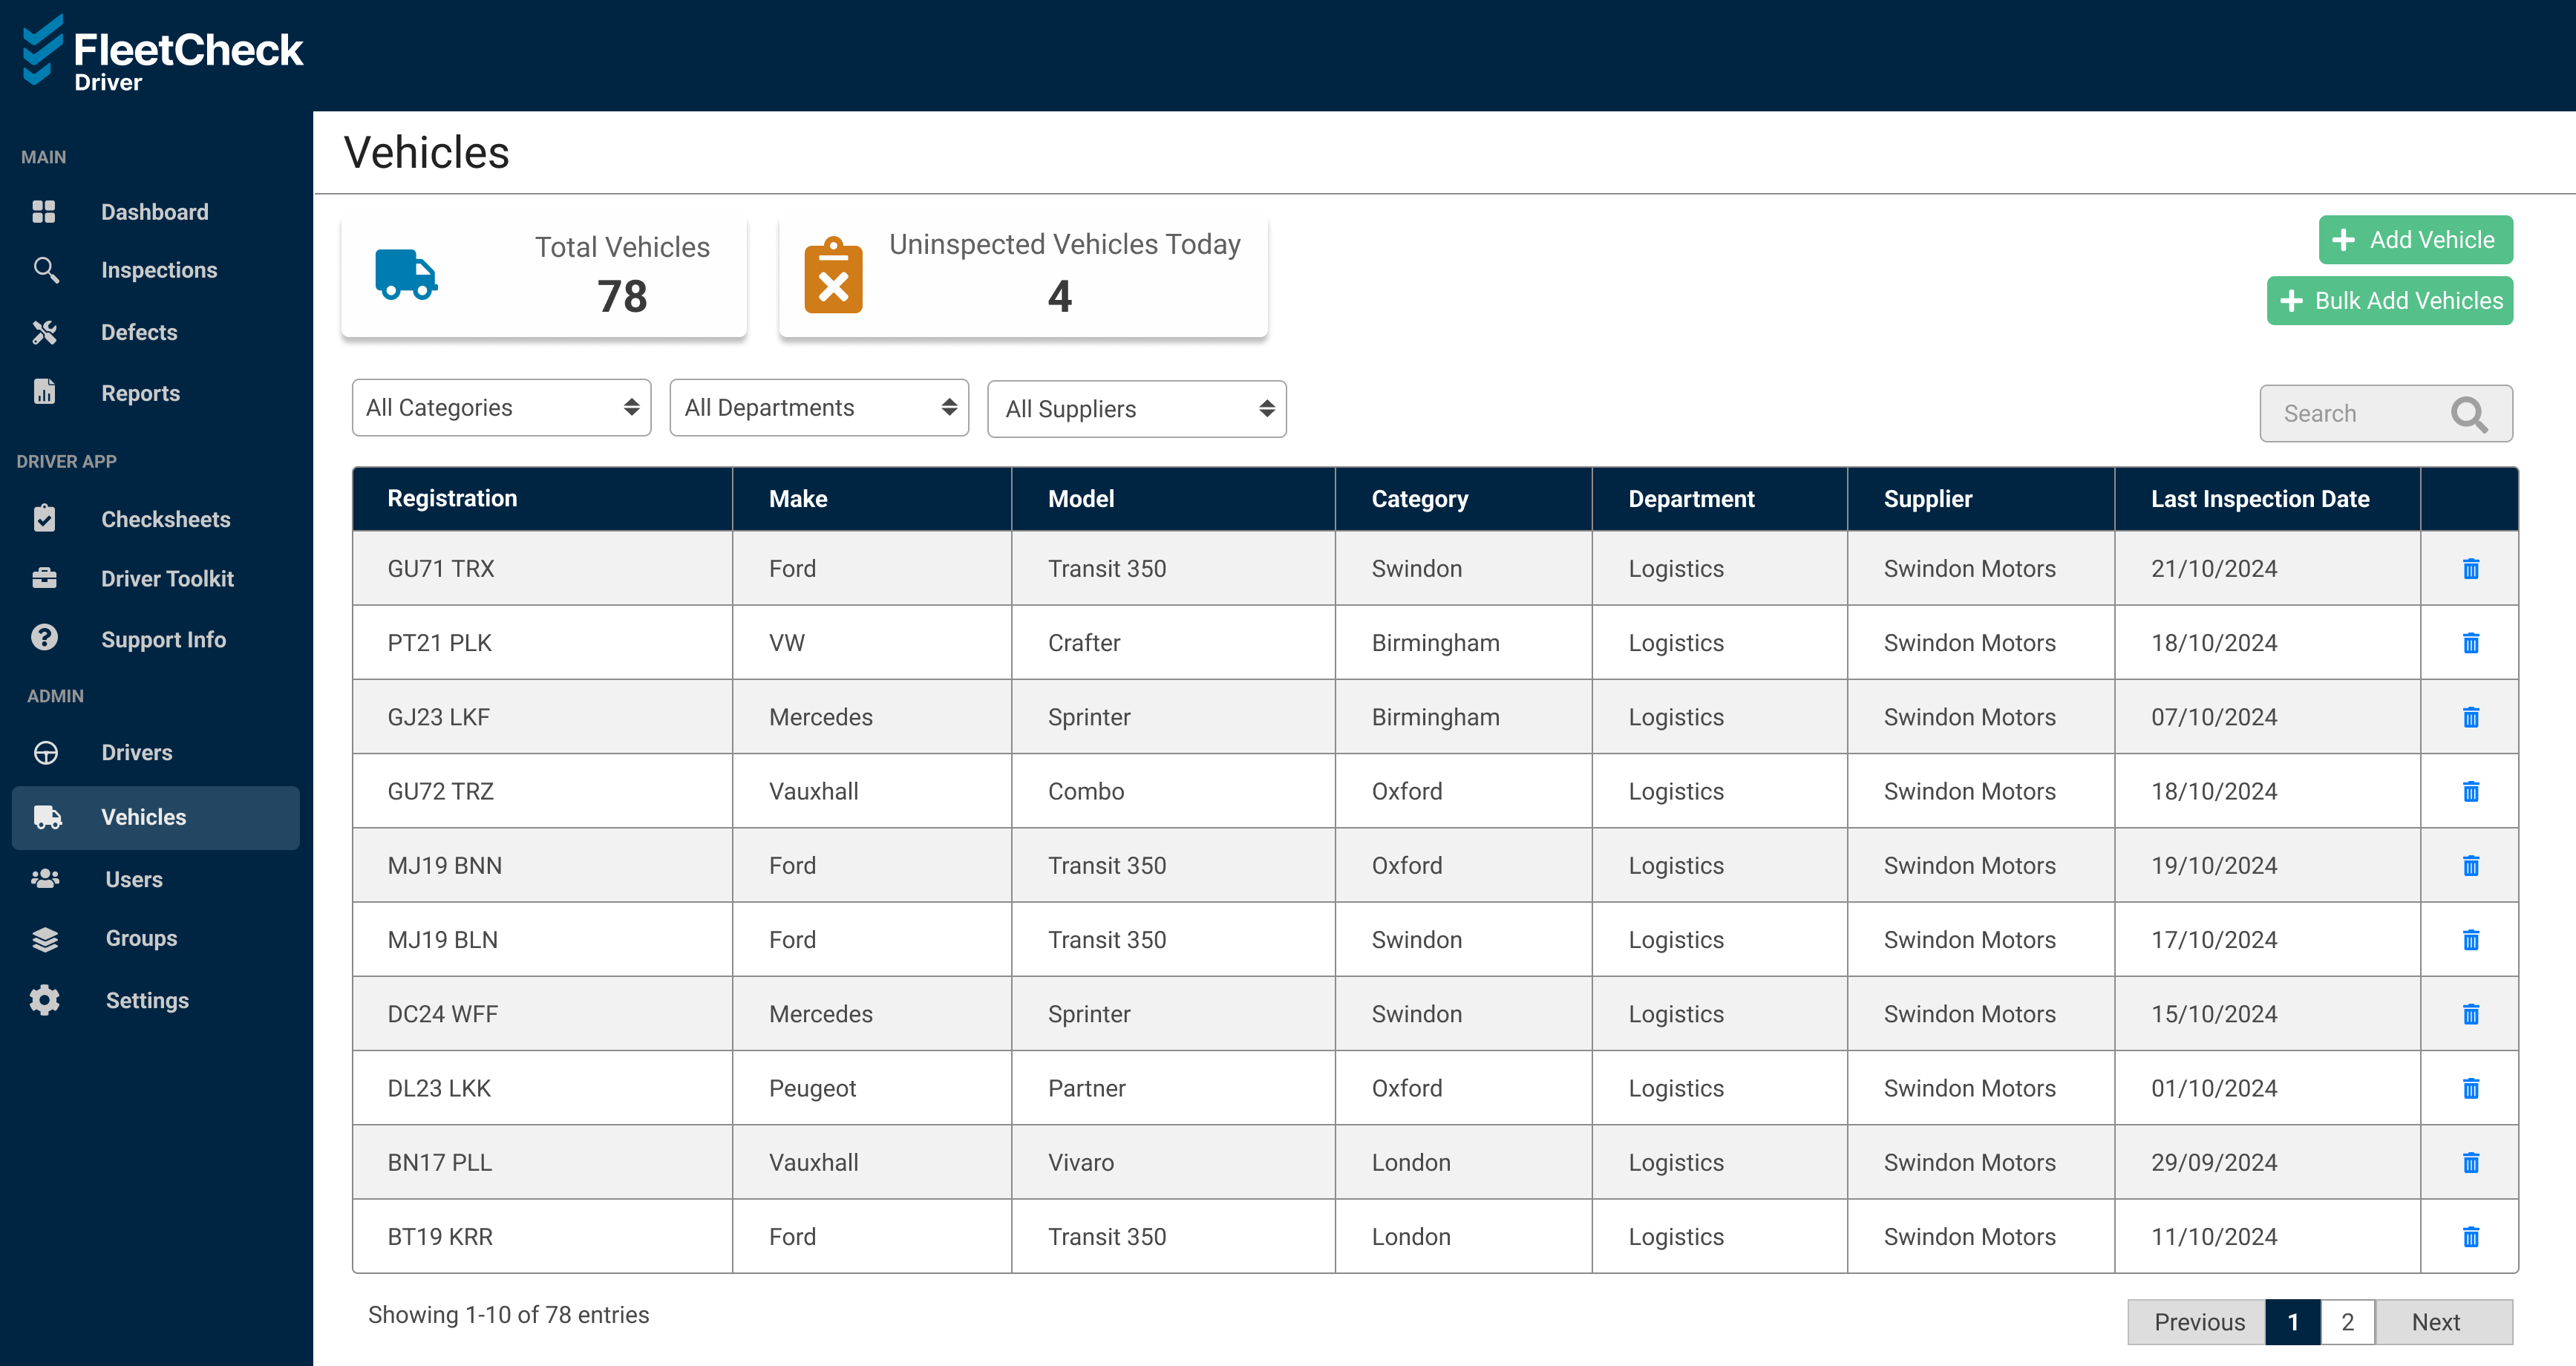Delete the GU71 TRX vehicle row
The image size is (2576, 1366).
(2470, 569)
